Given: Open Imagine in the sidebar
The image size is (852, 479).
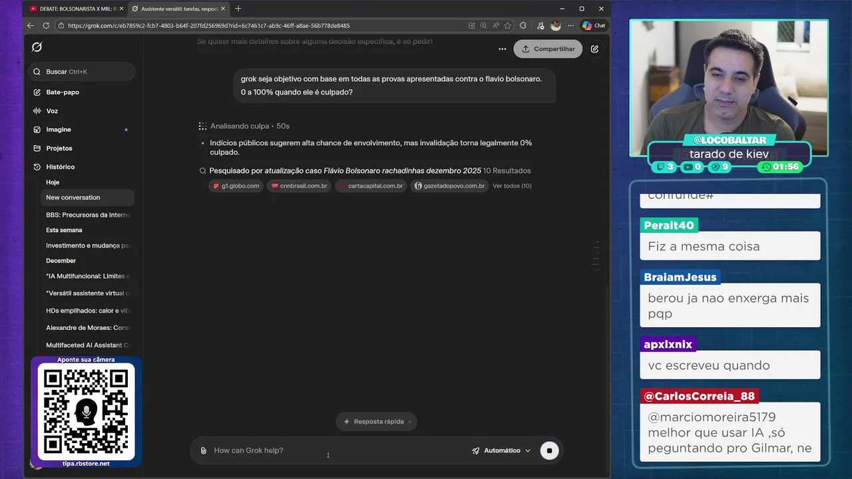Looking at the screenshot, I should click(59, 130).
